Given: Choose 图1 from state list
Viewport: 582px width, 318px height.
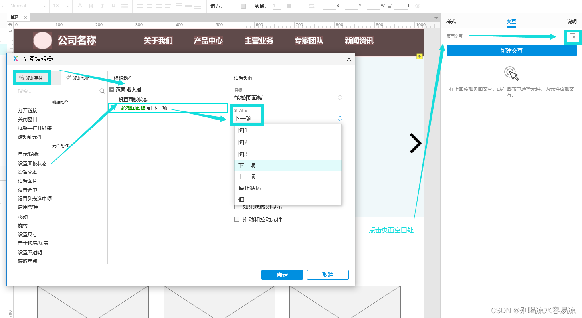Looking at the screenshot, I should (x=288, y=130).
